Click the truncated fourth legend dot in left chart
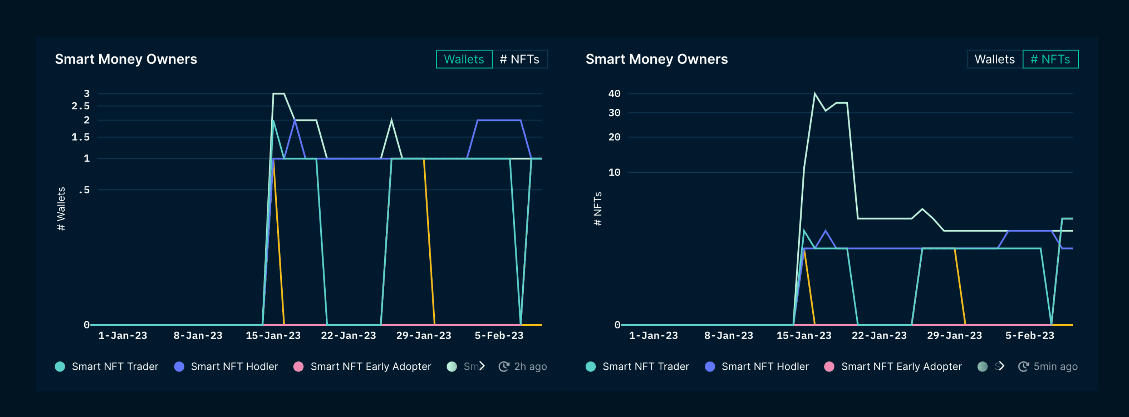 [452, 366]
